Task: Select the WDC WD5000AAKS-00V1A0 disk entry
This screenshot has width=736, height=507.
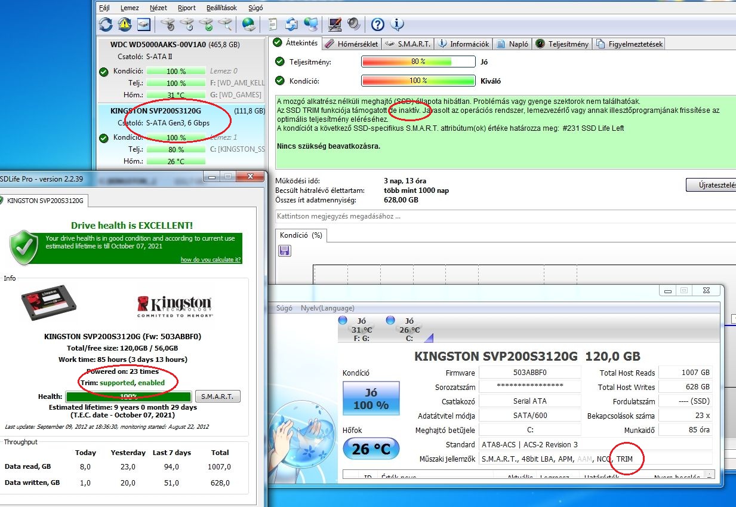Action: [181, 69]
